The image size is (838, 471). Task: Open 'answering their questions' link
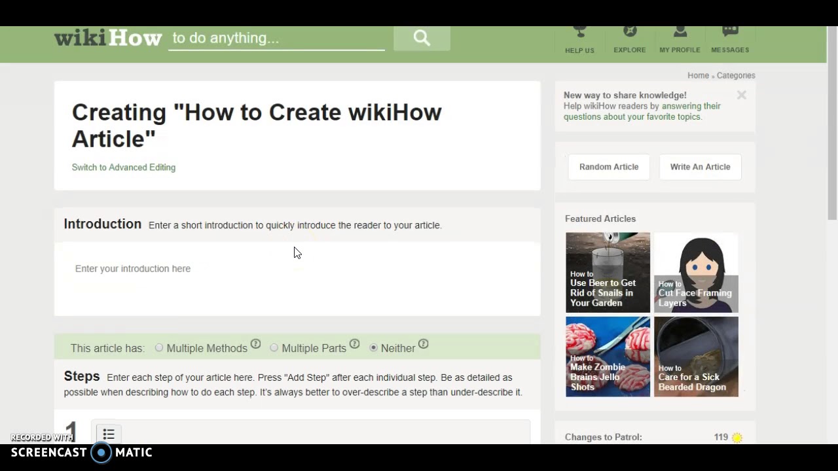point(642,111)
